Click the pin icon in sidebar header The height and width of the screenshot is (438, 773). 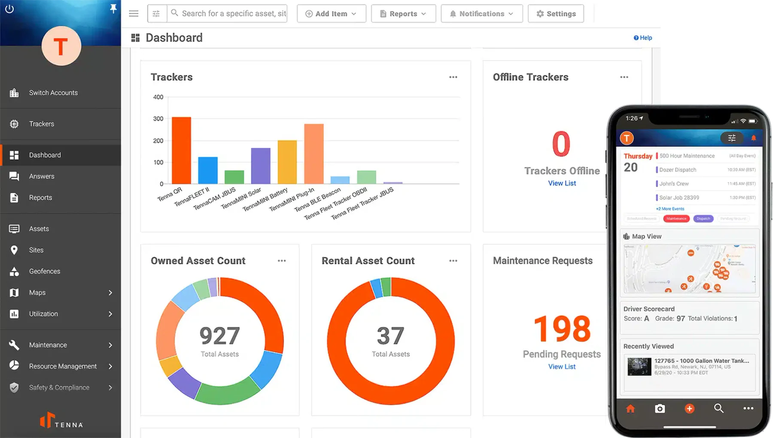coord(113,9)
